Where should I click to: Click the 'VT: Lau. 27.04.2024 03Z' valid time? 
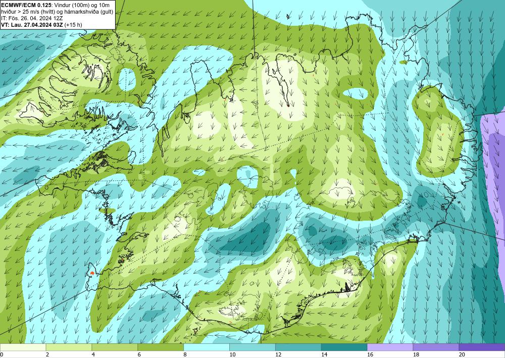pos(32,25)
